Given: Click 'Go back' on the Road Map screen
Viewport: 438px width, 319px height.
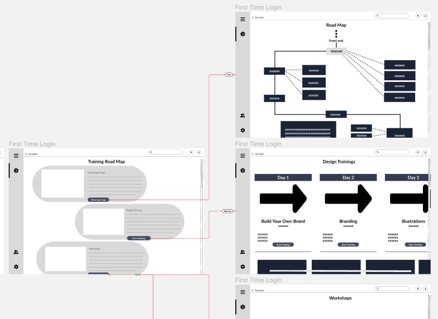Looking at the screenshot, I should 258,18.
